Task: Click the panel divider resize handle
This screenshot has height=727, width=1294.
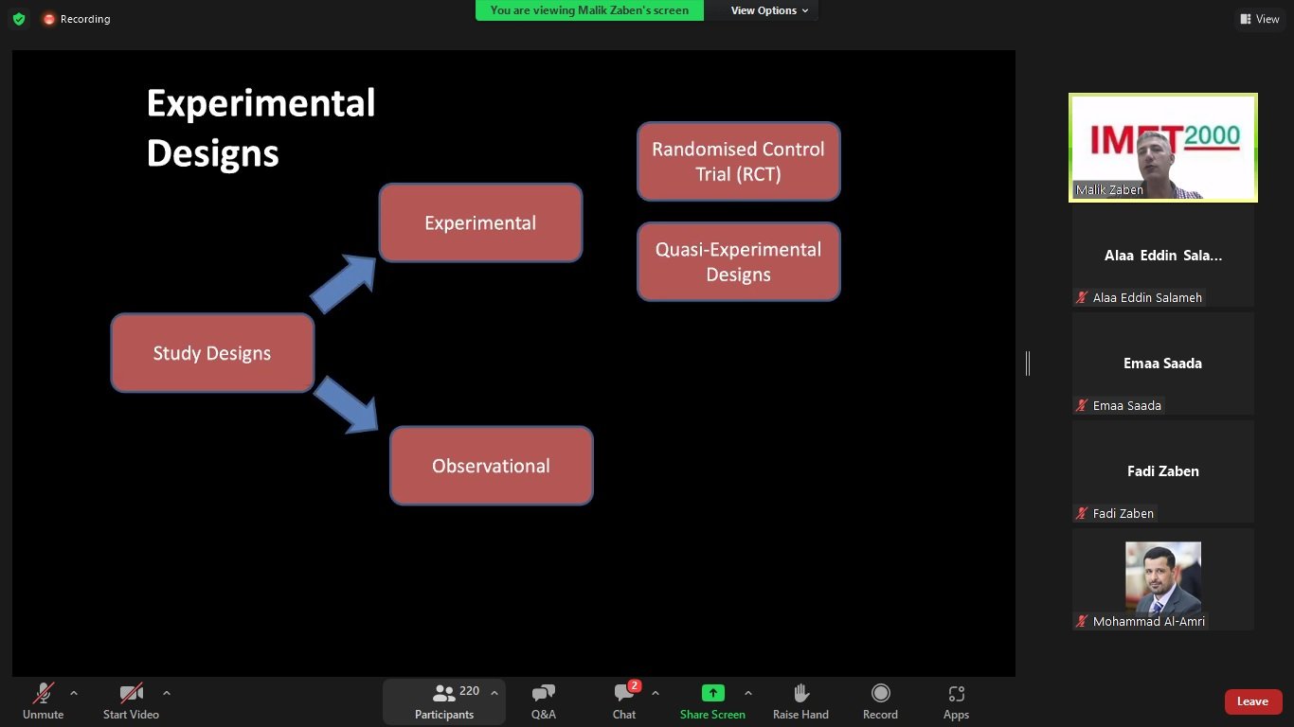Action: 1028,363
